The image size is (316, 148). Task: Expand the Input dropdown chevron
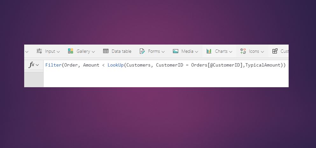58,52
